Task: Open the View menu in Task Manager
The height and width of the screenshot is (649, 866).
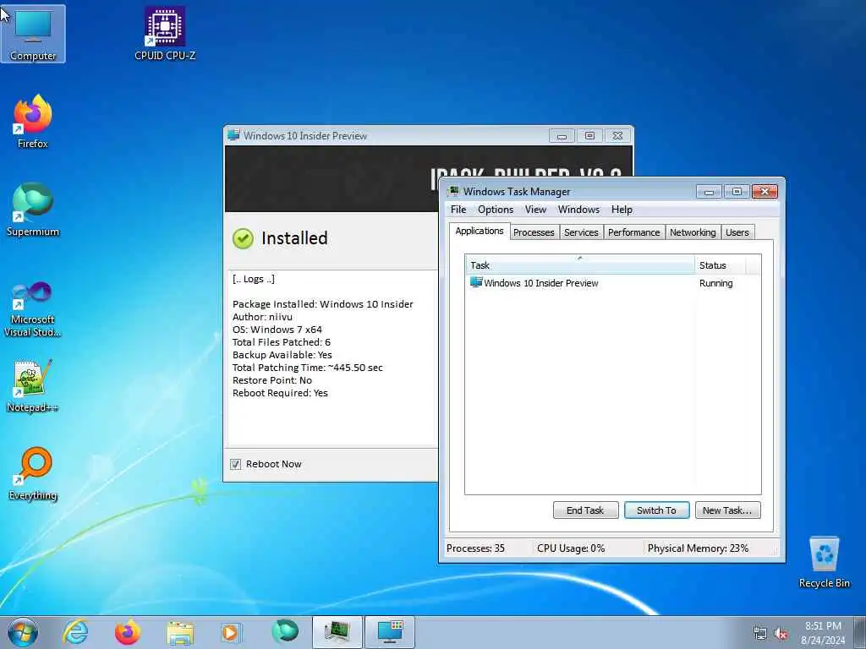Action: 535,210
